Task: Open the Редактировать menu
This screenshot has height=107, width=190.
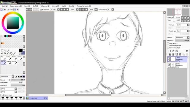Action: (16, 6)
